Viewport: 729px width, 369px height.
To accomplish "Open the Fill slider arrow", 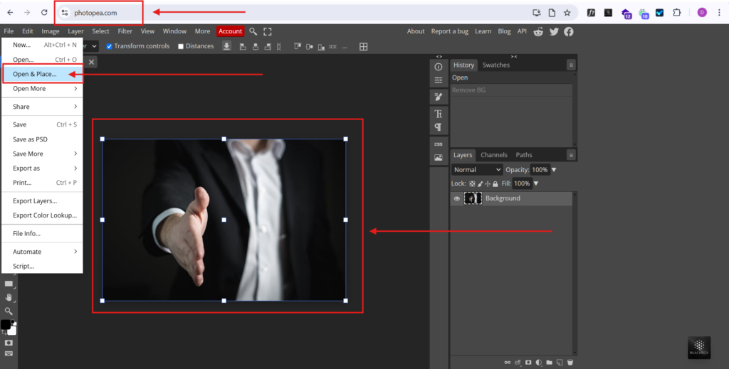I will click(x=536, y=183).
